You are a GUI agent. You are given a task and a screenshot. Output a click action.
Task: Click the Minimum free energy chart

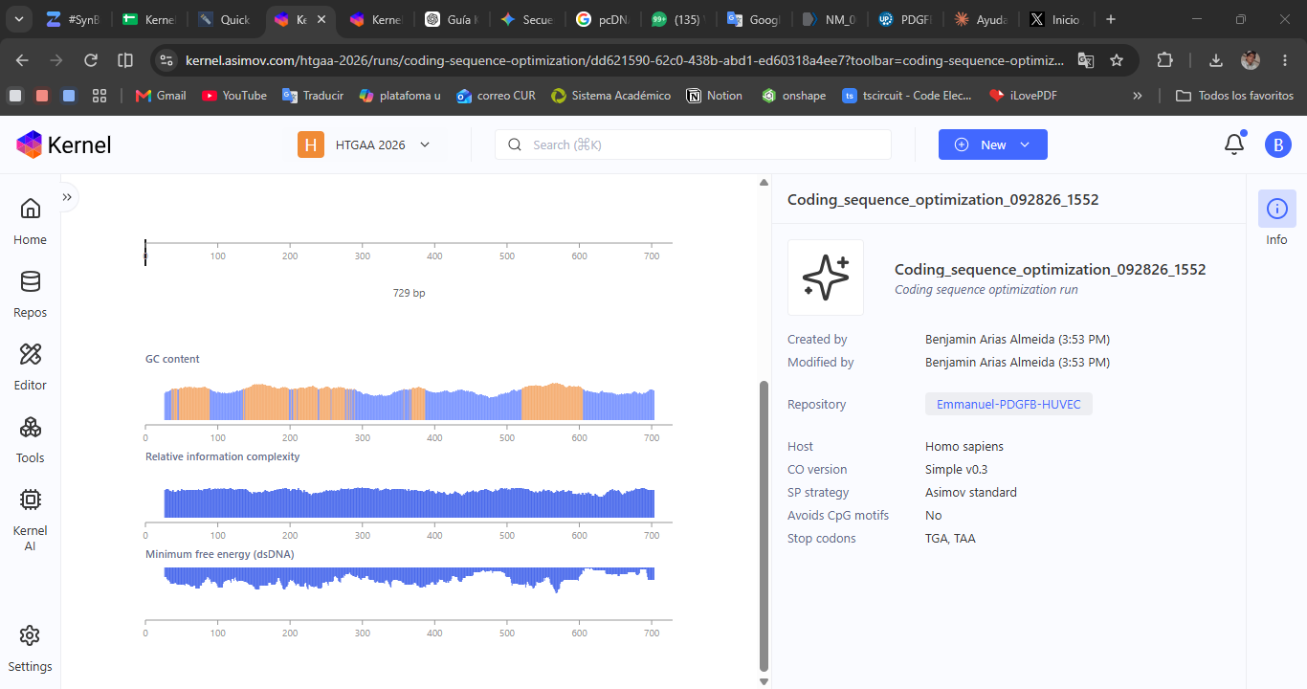pyautogui.click(x=409, y=580)
